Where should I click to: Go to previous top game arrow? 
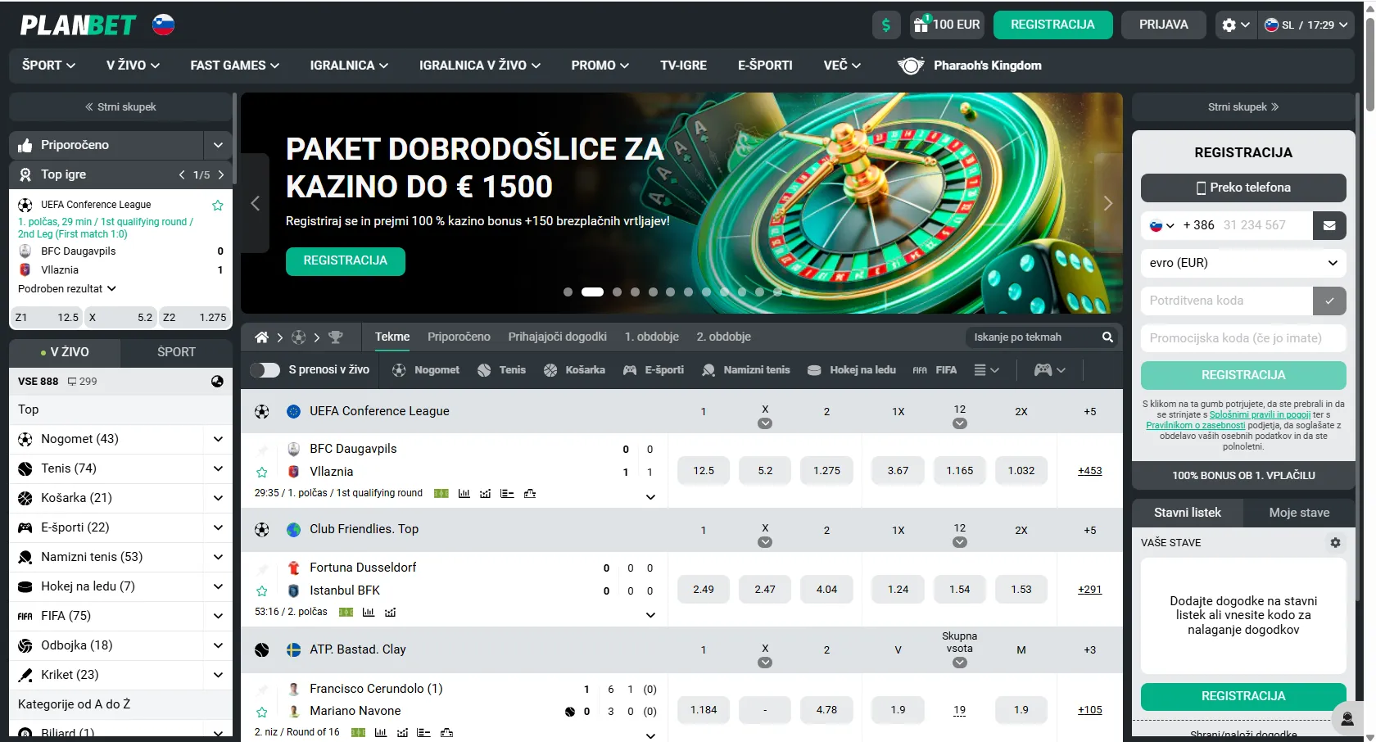(182, 174)
